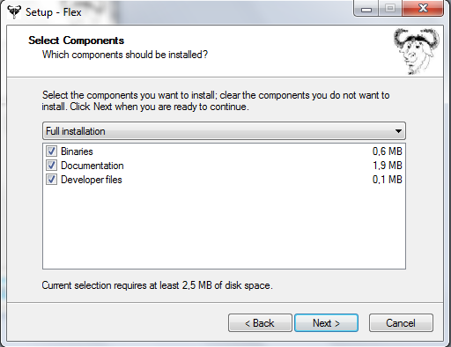Click the greyed-out maximize window button
The height and width of the screenshot is (347, 451).
coord(390,9)
